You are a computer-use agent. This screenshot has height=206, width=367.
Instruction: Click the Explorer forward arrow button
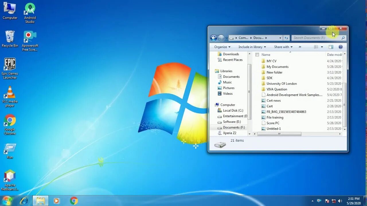(221, 38)
